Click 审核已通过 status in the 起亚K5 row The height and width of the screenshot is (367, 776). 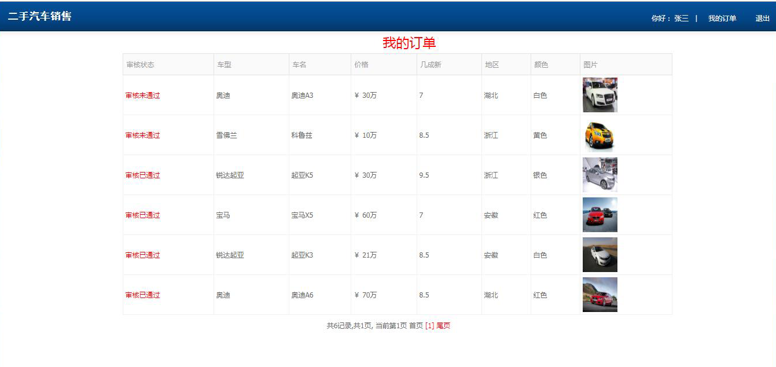click(x=143, y=175)
